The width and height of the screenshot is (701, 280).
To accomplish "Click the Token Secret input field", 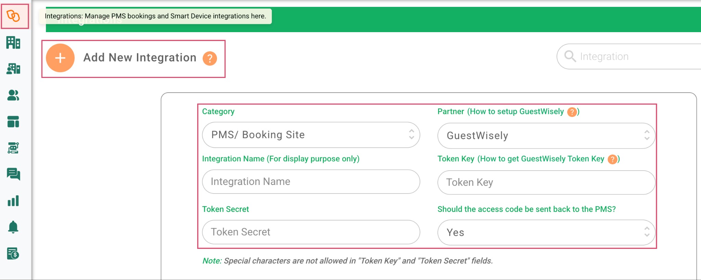I will pyautogui.click(x=311, y=232).
